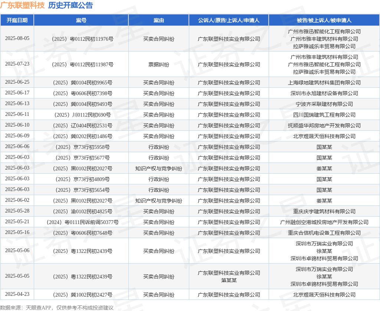Select the 案由 column header
Screen dimensions: 380x311
[159, 20]
